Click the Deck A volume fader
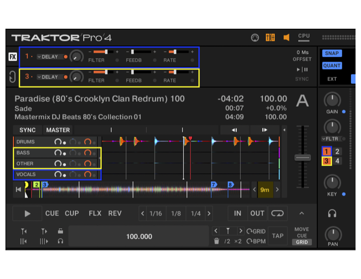361x279 pixels. pyautogui.click(x=303, y=158)
